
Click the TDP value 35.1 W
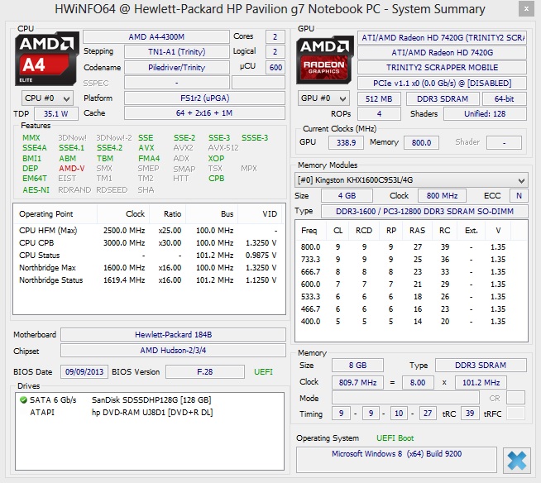click(x=56, y=114)
